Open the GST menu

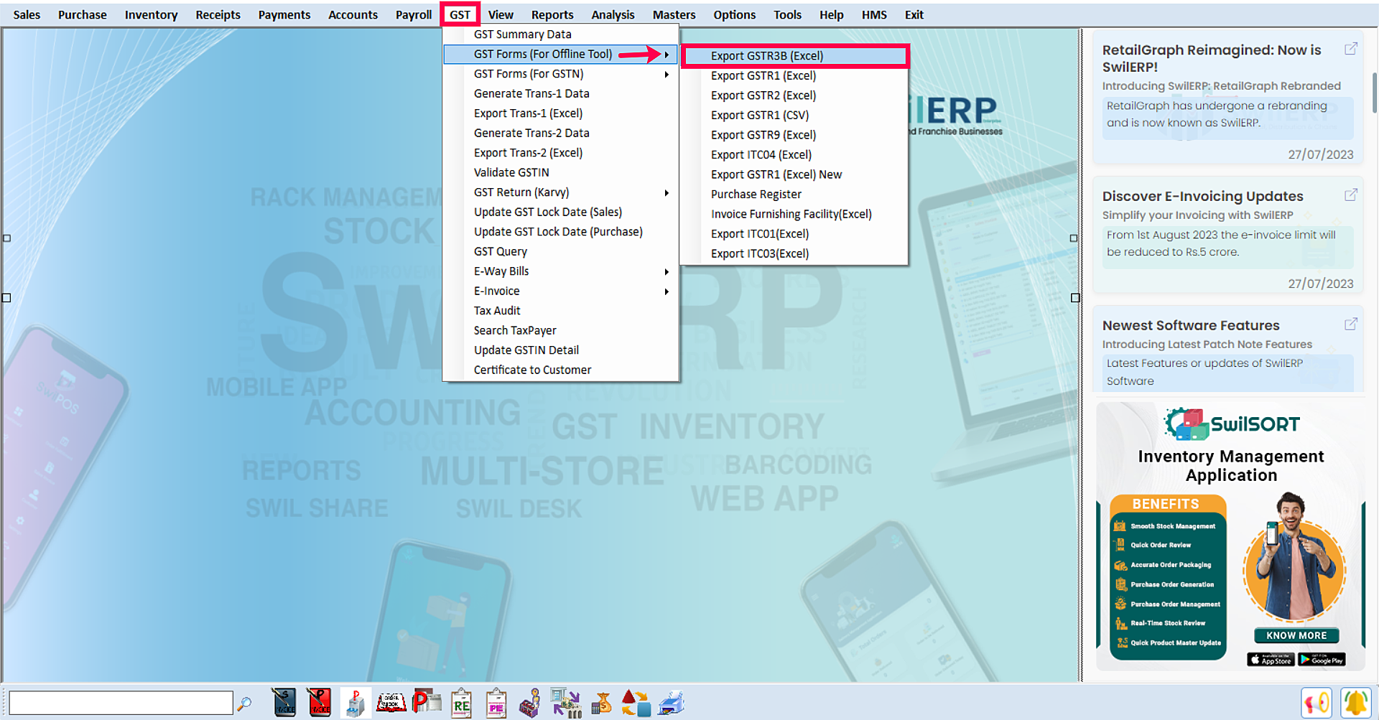[x=460, y=14]
